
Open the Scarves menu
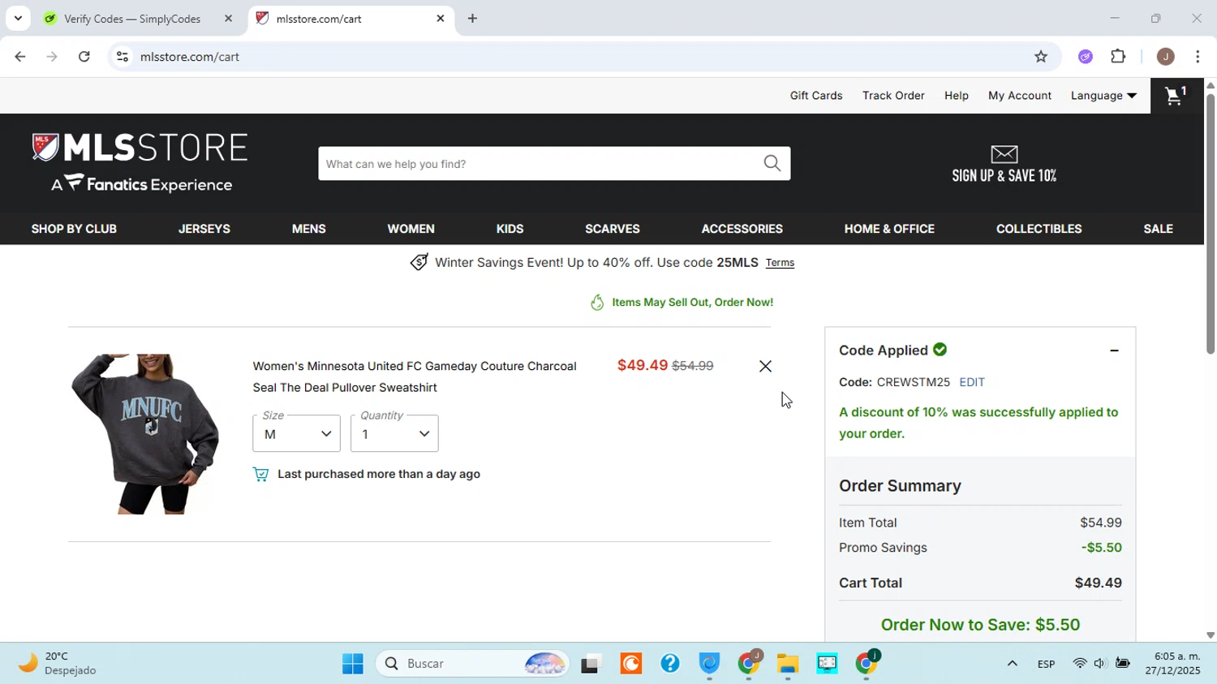point(613,229)
